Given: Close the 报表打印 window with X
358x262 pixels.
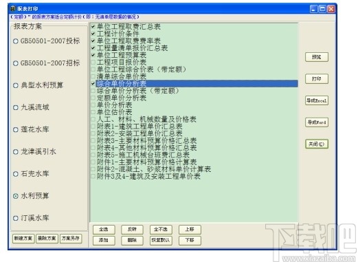Looking at the screenshot, I should (x=331, y=9).
